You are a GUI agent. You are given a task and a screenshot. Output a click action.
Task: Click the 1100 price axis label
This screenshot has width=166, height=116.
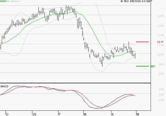click(x=160, y=45)
